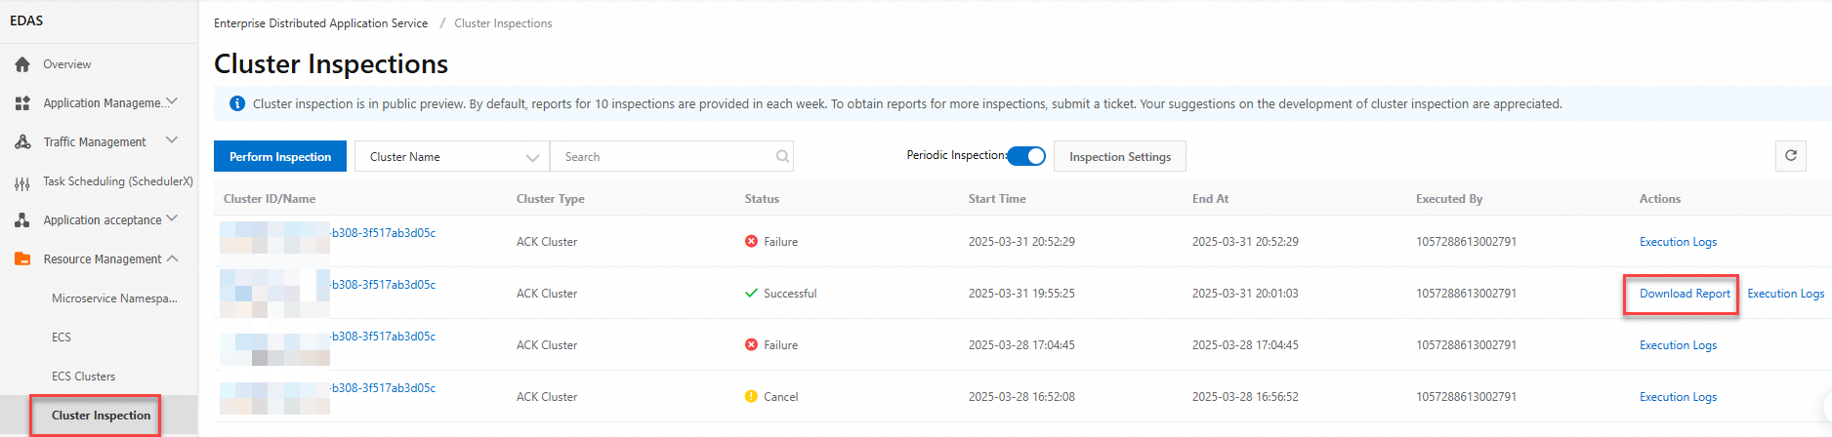This screenshot has height=437, width=1832.
Task: Open cluster ID link in Cancel row
Action: pos(384,388)
